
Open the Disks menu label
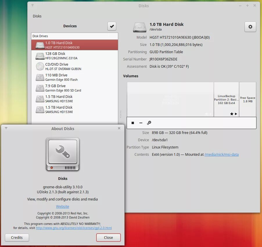(x=37, y=16)
